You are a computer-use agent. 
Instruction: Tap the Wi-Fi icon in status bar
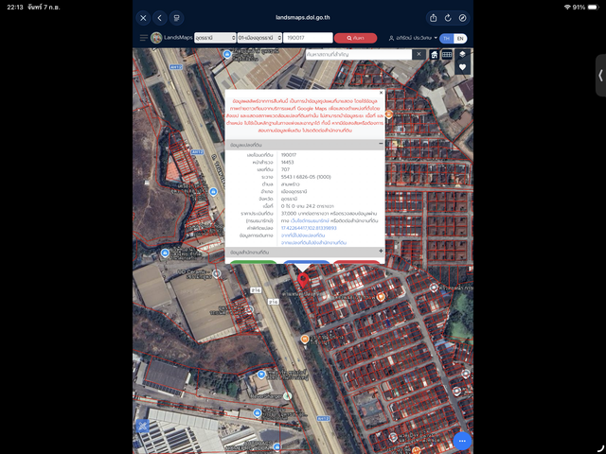567,7
